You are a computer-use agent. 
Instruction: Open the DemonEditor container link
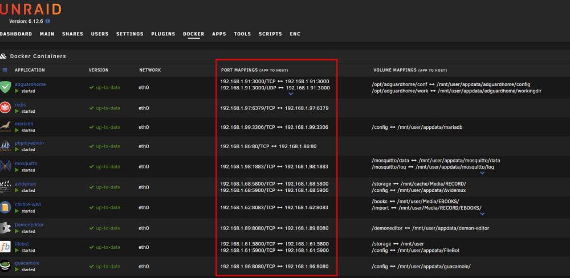[30, 224]
